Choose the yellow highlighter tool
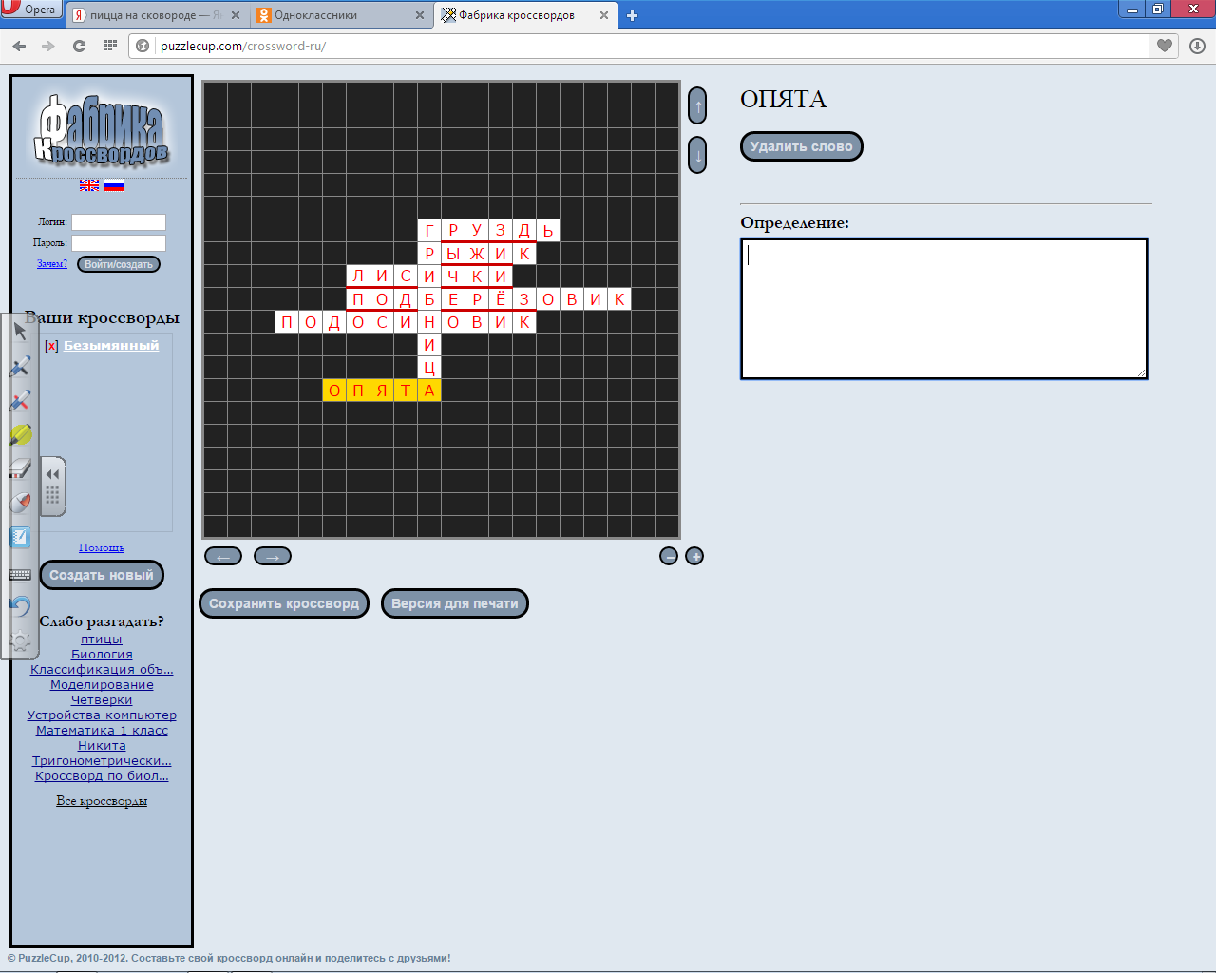This screenshot has width=1216, height=973. [20, 434]
